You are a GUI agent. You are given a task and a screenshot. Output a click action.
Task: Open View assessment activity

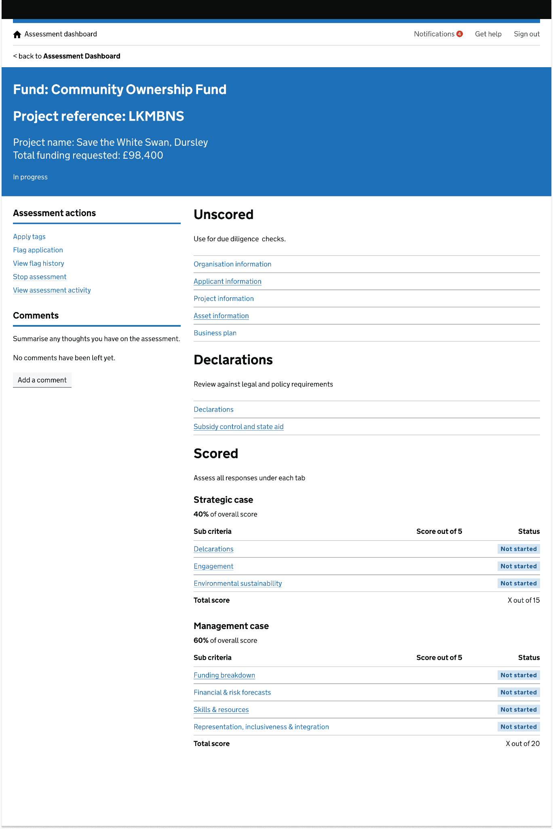[x=52, y=290]
